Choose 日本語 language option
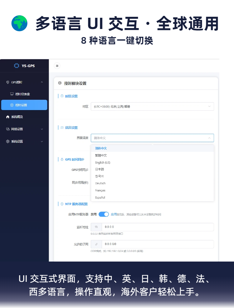Screen dimensions: 234x308 tap(152, 169)
